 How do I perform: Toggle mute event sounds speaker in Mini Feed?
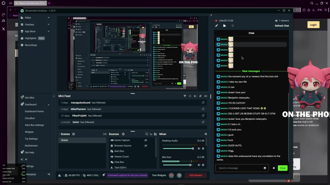(205, 96)
